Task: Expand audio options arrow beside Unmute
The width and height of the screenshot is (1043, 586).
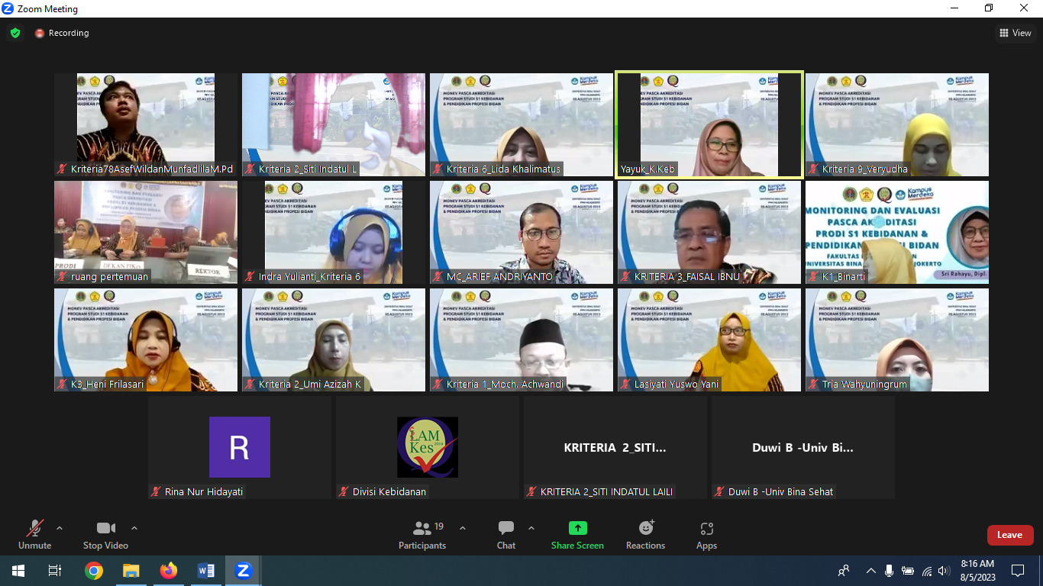Action: click(x=60, y=528)
